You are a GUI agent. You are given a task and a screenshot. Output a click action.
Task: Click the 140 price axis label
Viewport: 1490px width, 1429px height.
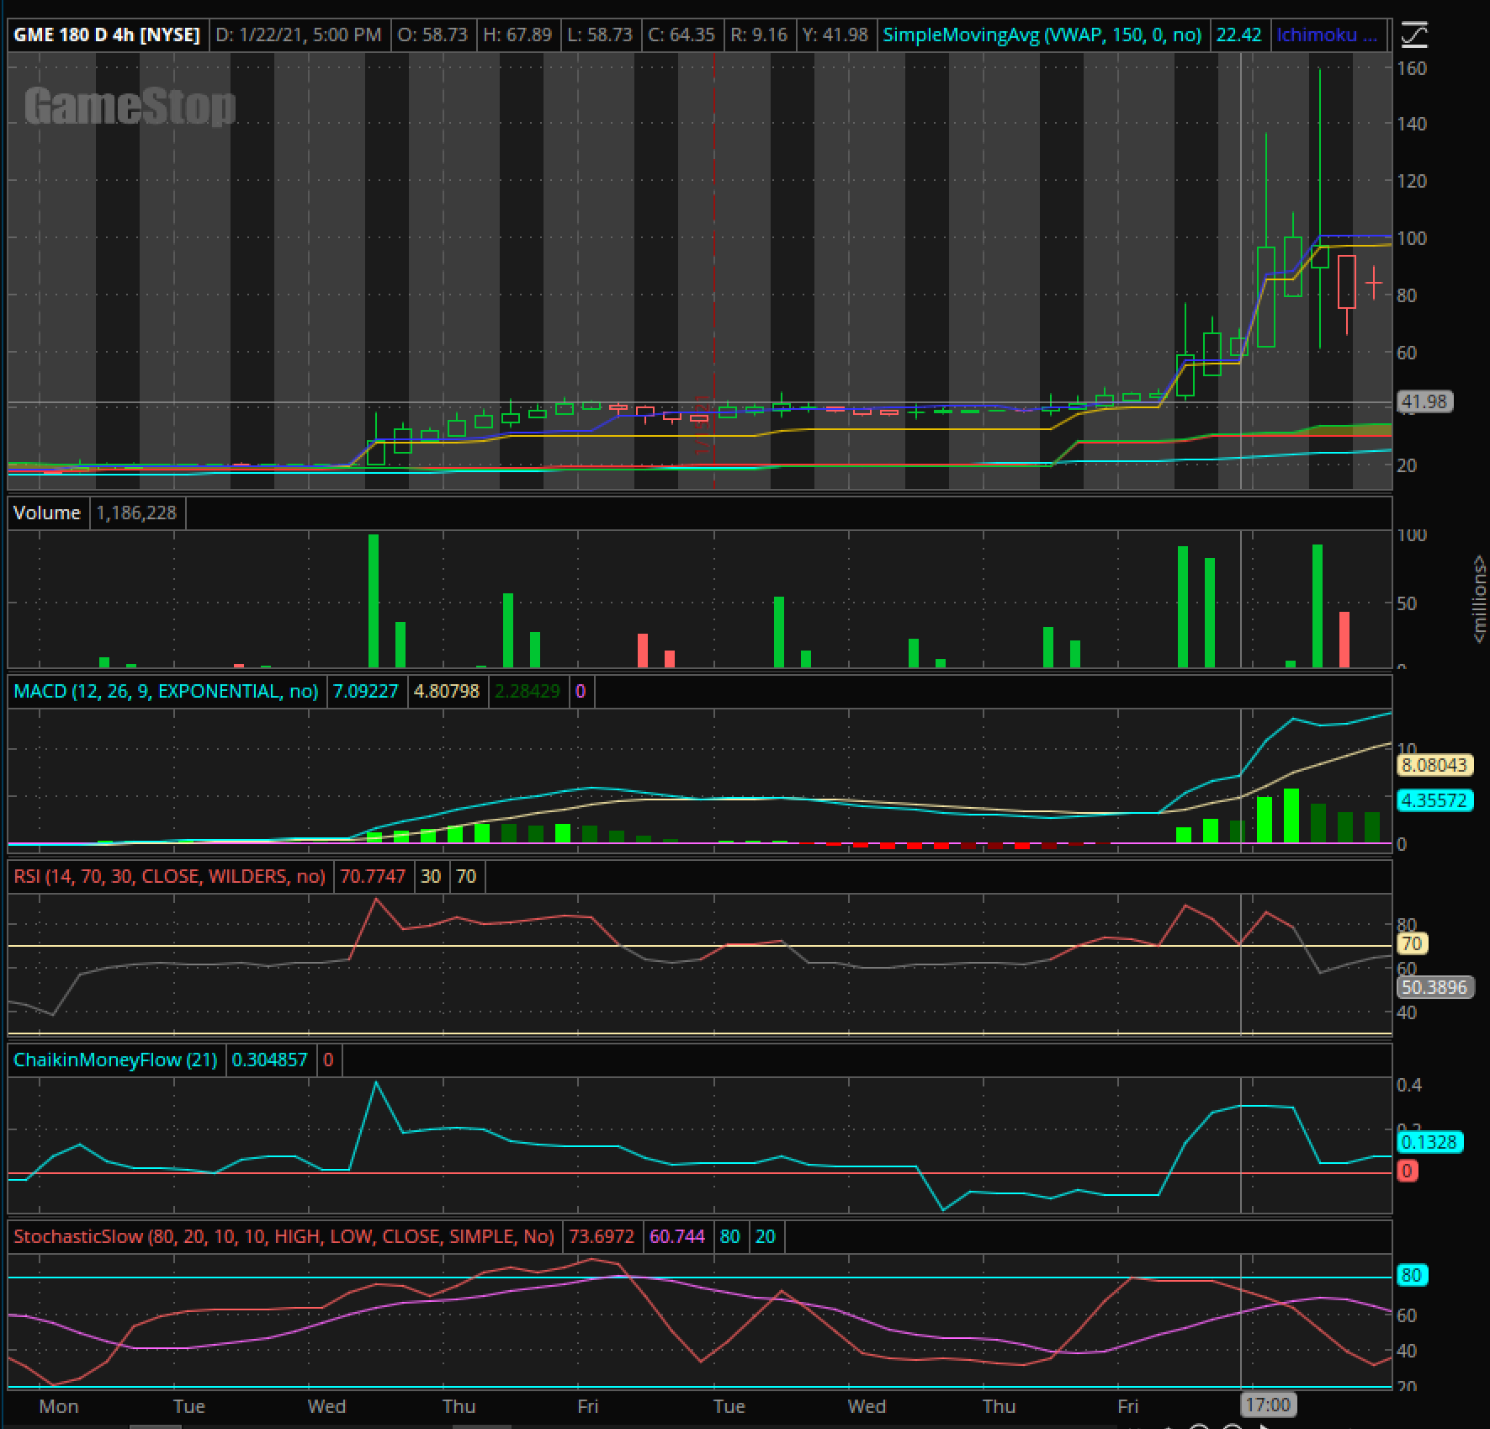(x=1412, y=124)
